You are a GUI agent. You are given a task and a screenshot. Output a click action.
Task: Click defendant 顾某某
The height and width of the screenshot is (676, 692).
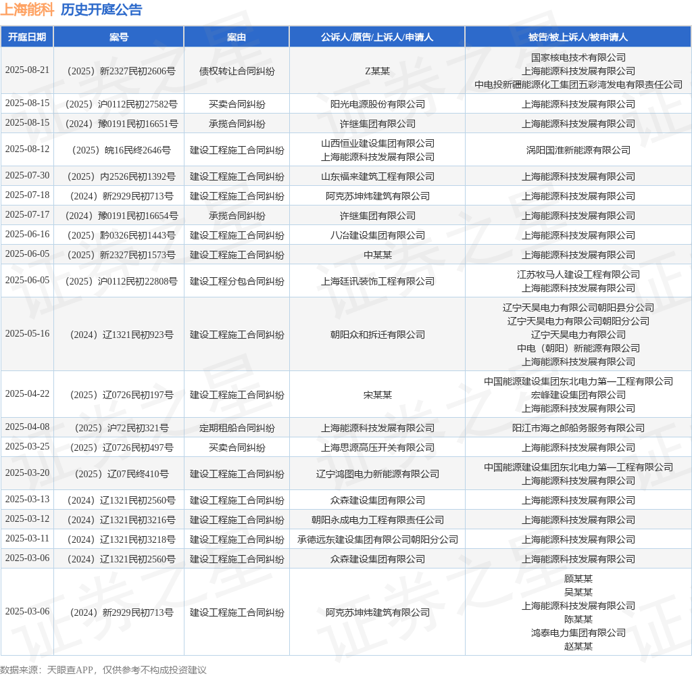[x=578, y=579]
